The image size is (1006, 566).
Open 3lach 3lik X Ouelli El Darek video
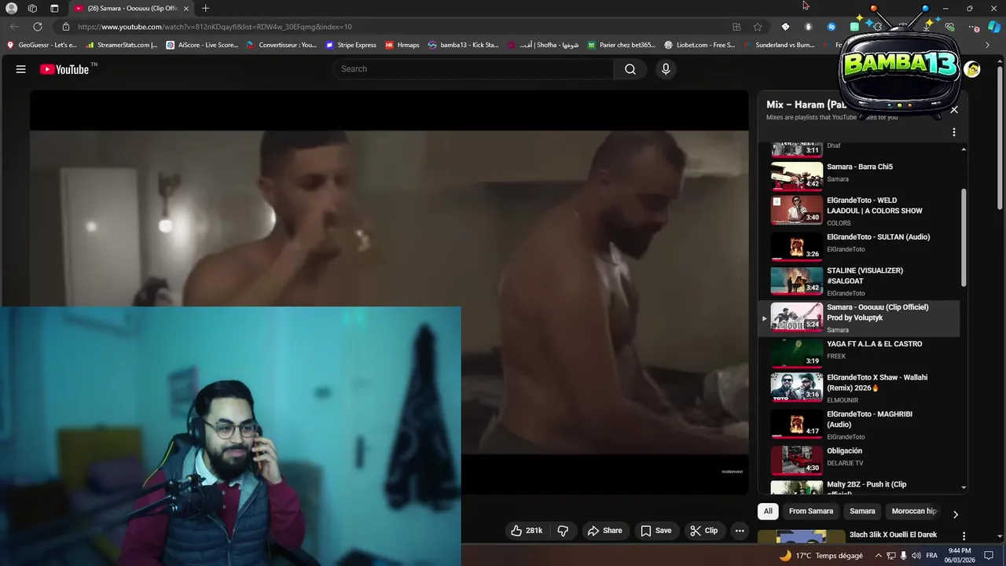[x=893, y=535]
